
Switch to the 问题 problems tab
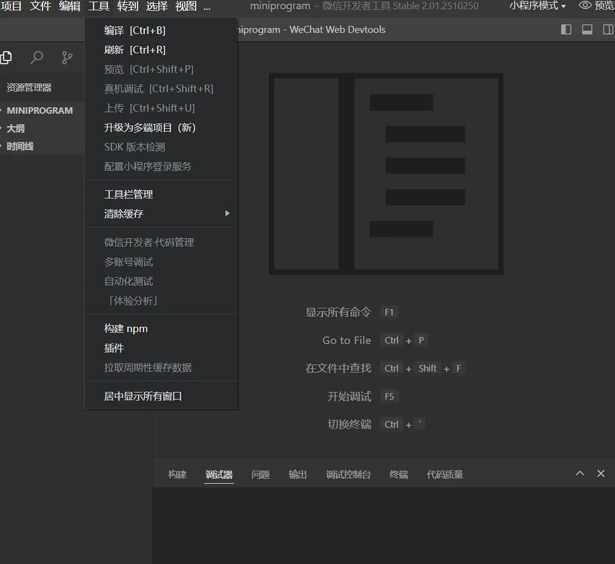pos(260,474)
